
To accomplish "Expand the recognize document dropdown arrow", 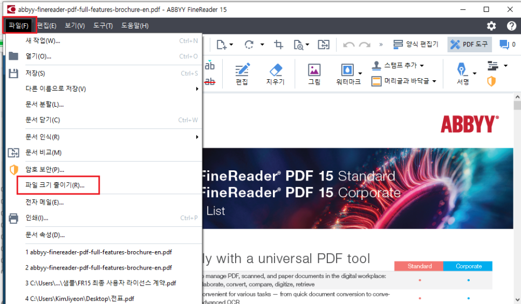I will [x=307, y=44].
